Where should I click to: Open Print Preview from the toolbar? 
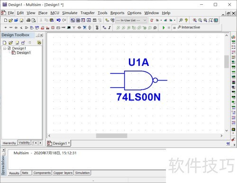34,20
